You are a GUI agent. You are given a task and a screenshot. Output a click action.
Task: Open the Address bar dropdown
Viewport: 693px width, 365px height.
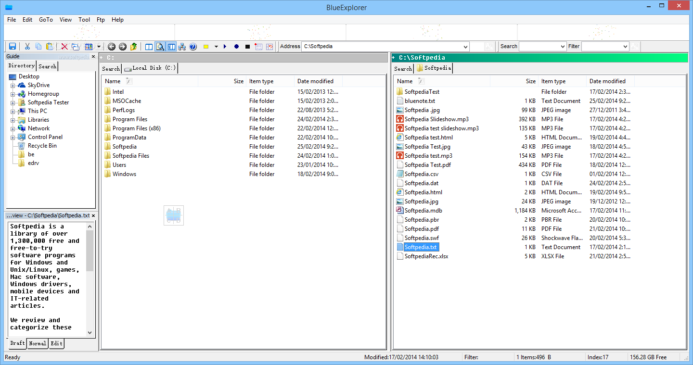point(465,47)
